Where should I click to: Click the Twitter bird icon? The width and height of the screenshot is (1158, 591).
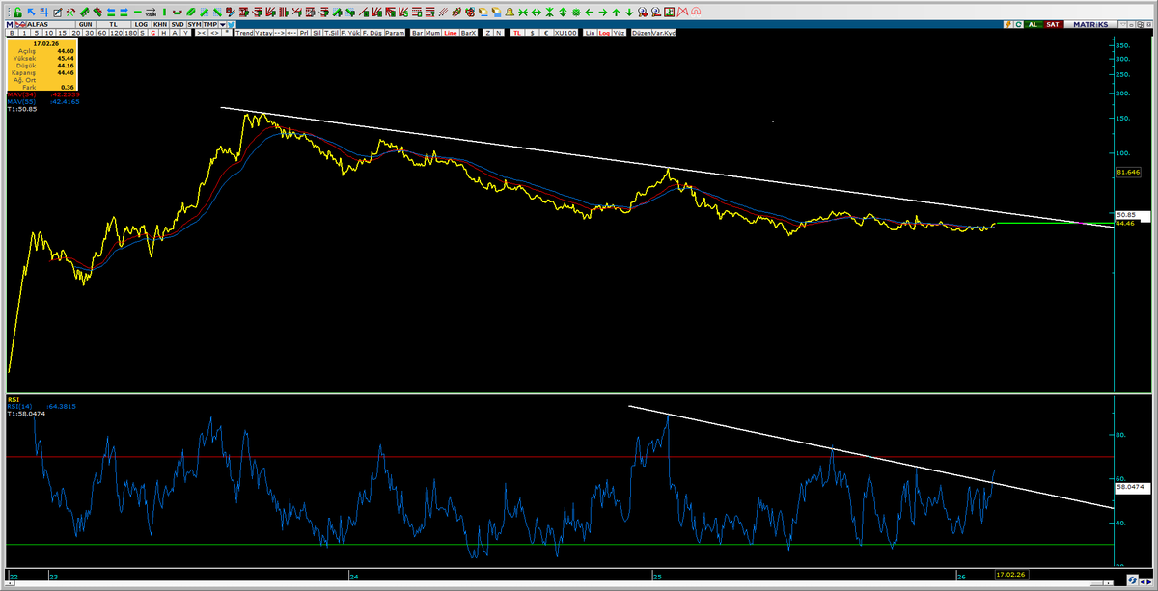(232, 24)
